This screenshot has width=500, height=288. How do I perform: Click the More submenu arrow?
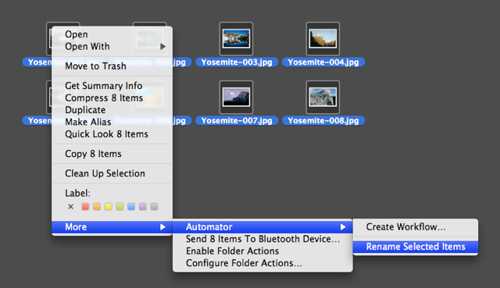(163, 227)
